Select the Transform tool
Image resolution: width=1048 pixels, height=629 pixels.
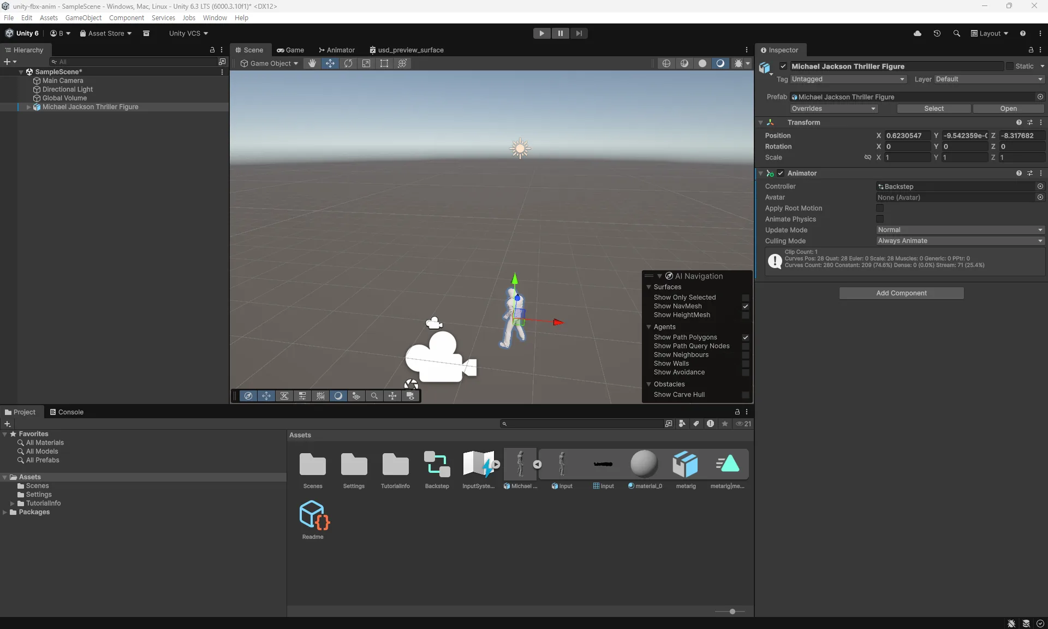tap(402, 63)
